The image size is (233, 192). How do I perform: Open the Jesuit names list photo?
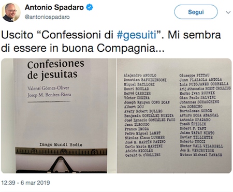(174, 116)
